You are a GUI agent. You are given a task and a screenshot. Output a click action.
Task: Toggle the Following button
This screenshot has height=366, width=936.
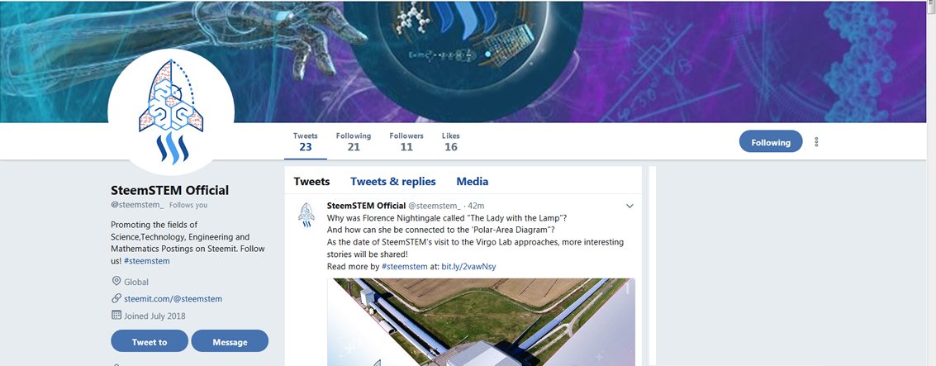pyautogui.click(x=771, y=142)
